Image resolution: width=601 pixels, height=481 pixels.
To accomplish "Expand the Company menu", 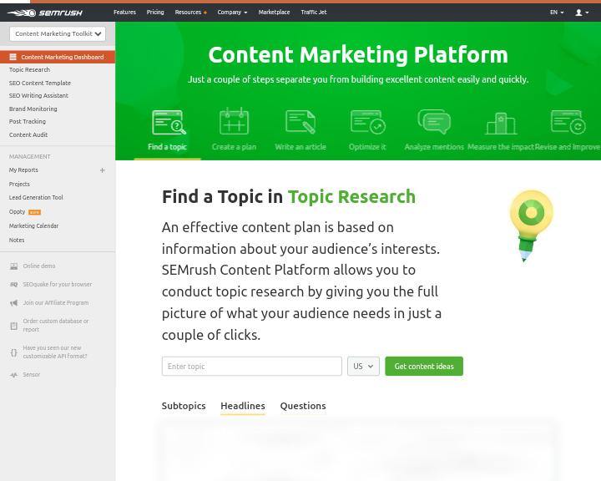I will [232, 13].
